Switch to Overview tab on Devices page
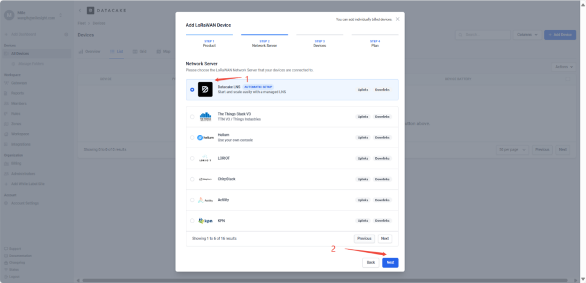586x283 pixels. click(x=90, y=51)
